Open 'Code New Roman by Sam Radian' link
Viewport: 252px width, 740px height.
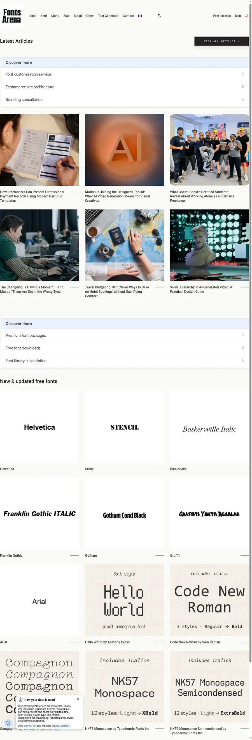[x=195, y=642]
